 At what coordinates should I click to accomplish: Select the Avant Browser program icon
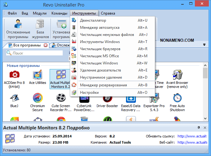177,75
